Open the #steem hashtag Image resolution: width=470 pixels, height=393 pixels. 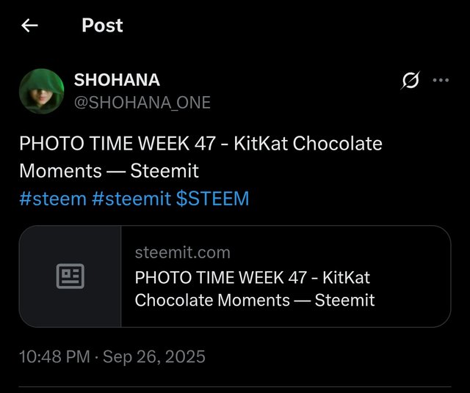[52, 199]
